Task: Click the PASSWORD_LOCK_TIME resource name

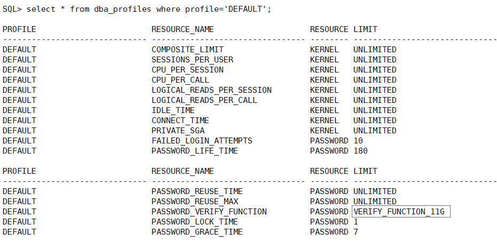Action: click(195, 222)
